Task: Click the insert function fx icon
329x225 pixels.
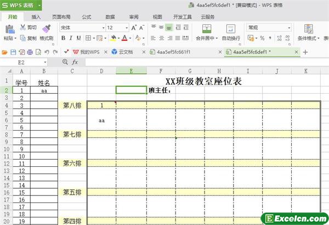Action: [75, 62]
